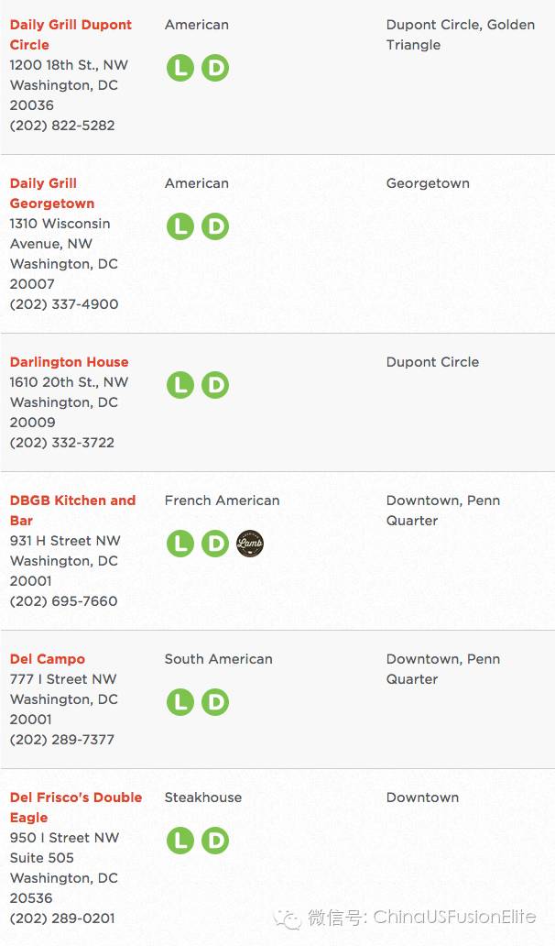Click the Lunch icon for DBGB Kitchen and Bar

point(180,544)
